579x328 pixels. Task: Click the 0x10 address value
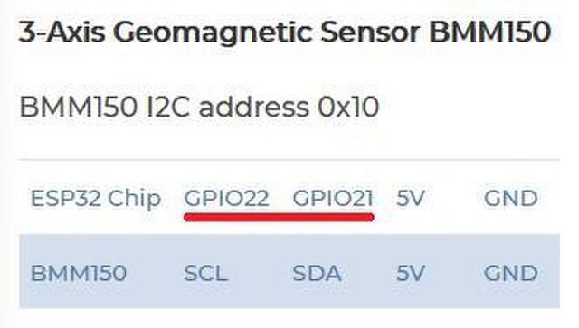348,107
